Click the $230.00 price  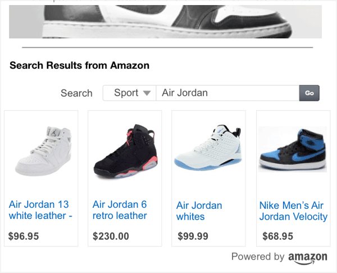111,236
